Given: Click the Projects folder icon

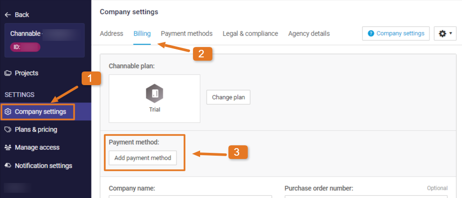Looking at the screenshot, I should coord(8,73).
